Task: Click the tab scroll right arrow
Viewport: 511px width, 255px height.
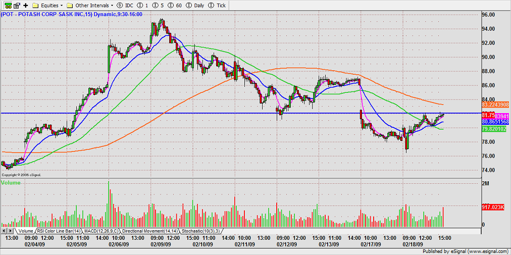Action: (x=11, y=231)
